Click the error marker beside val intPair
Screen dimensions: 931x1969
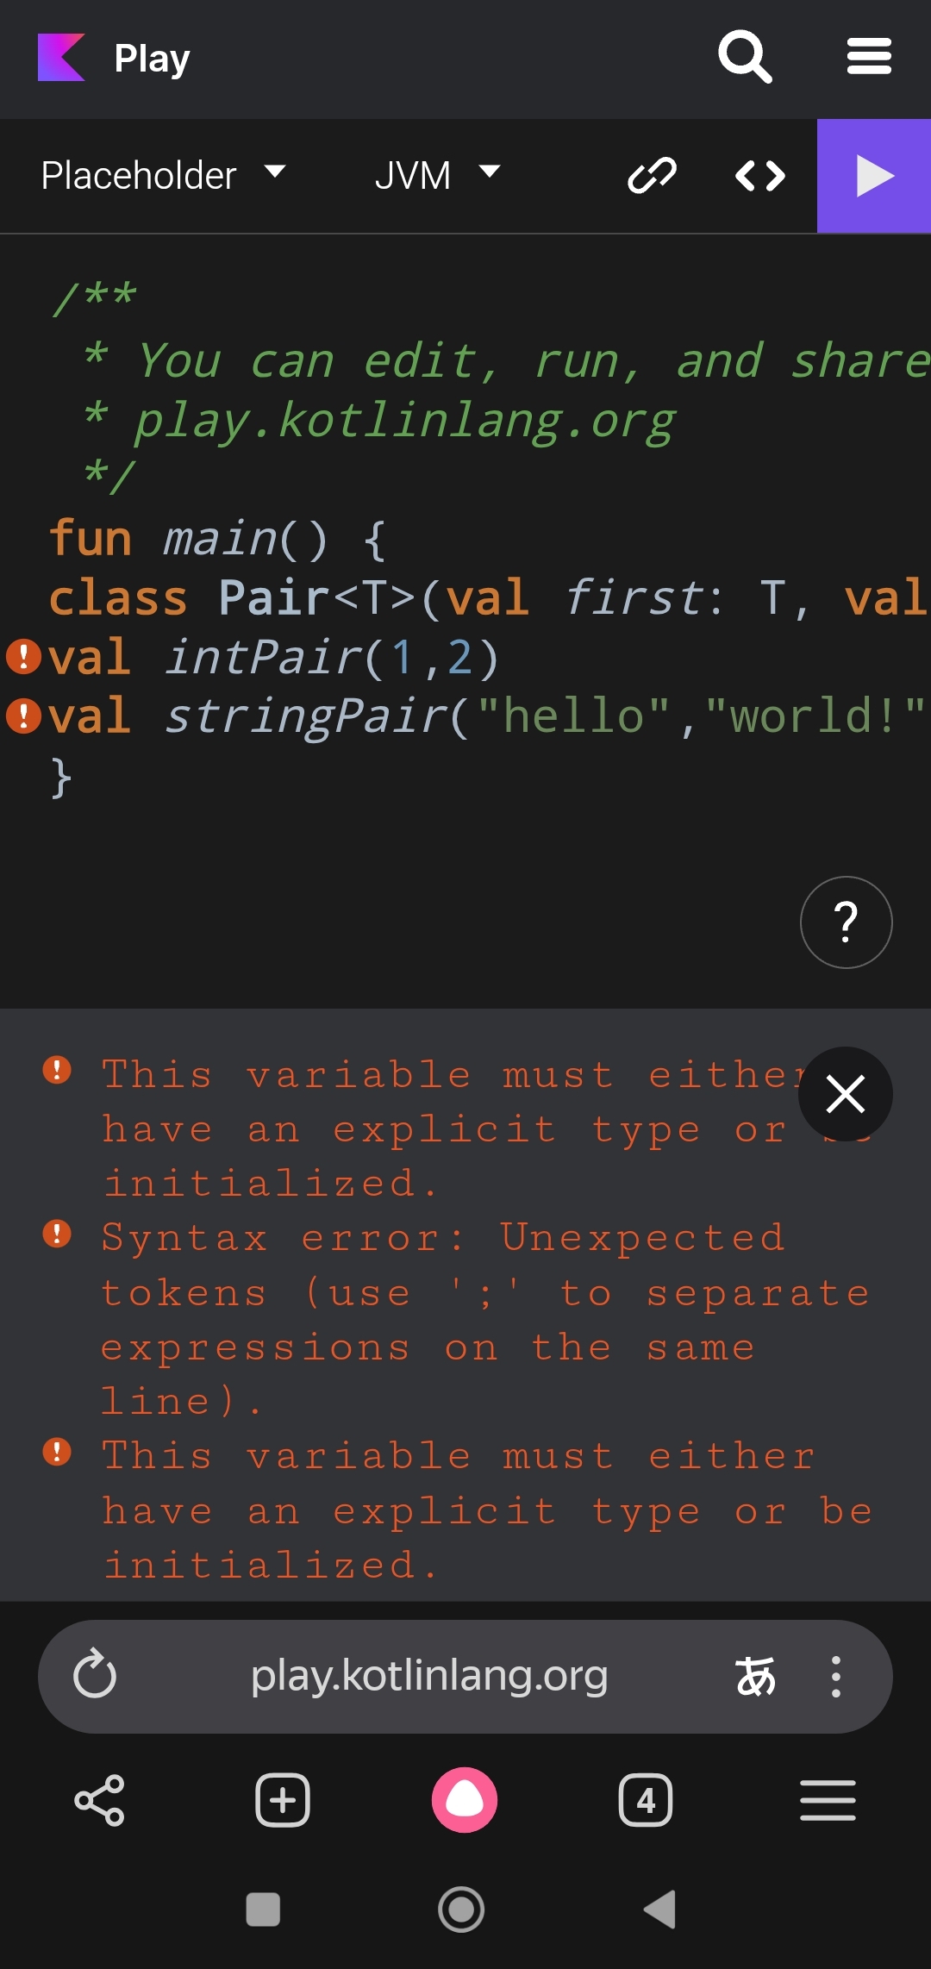(x=23, y=657)
